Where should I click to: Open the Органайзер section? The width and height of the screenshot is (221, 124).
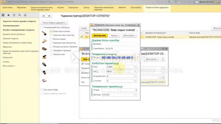pyautogui.click(x=136, y=8)
